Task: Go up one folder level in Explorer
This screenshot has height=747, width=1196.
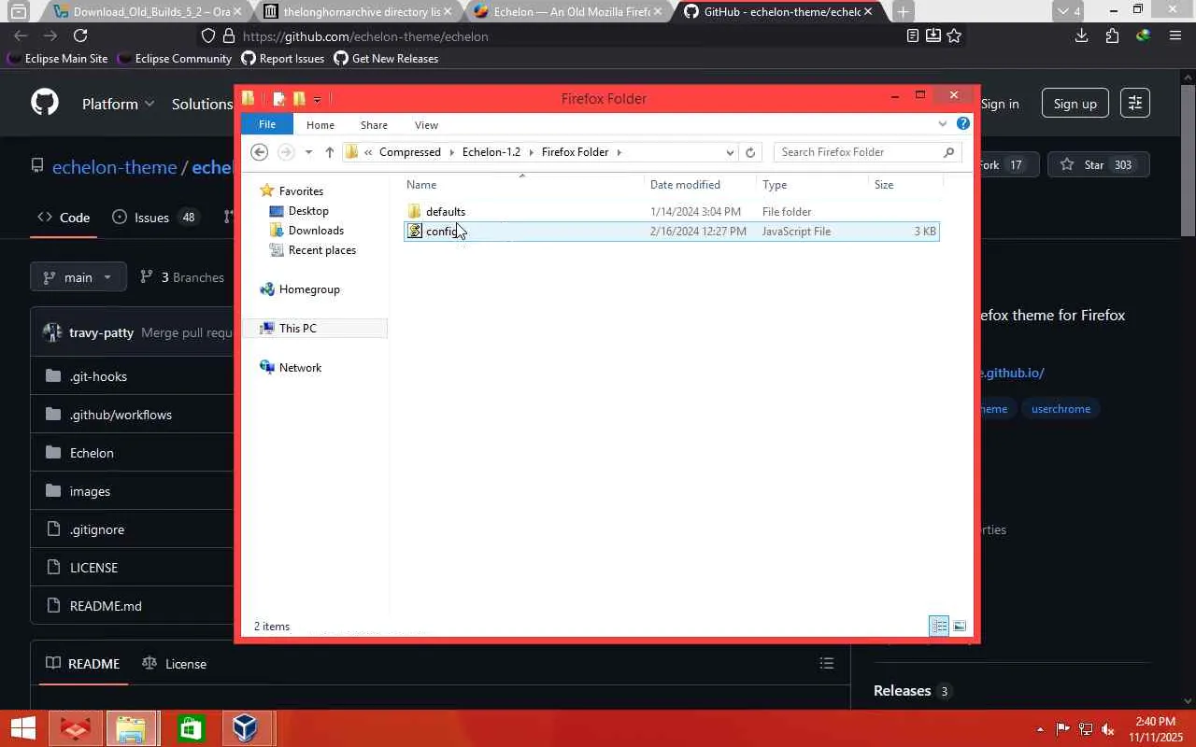Action: tap(330, 152)
